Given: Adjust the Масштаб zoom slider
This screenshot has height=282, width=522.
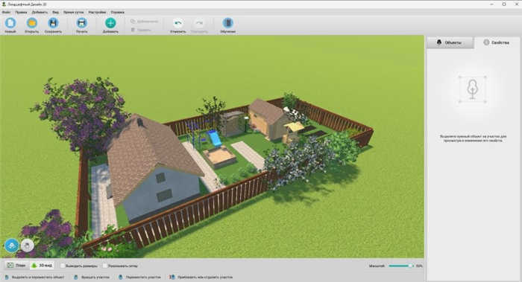Looking at the screenshot, I should 401,266.
